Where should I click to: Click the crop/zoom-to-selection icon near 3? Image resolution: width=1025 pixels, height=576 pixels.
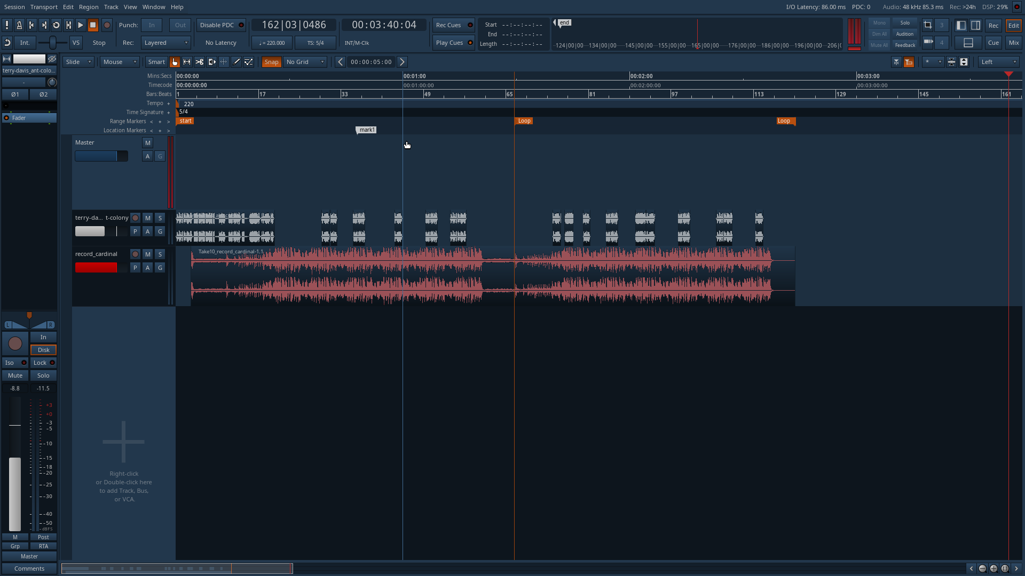[928, 25]
